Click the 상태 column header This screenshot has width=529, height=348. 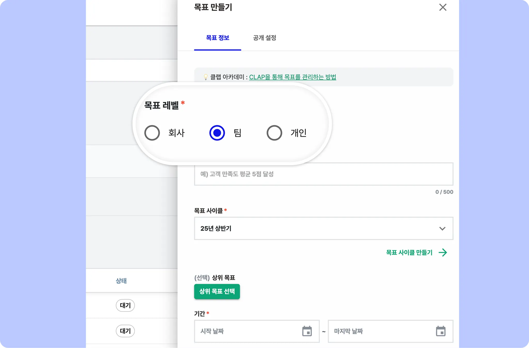point(121,281)
